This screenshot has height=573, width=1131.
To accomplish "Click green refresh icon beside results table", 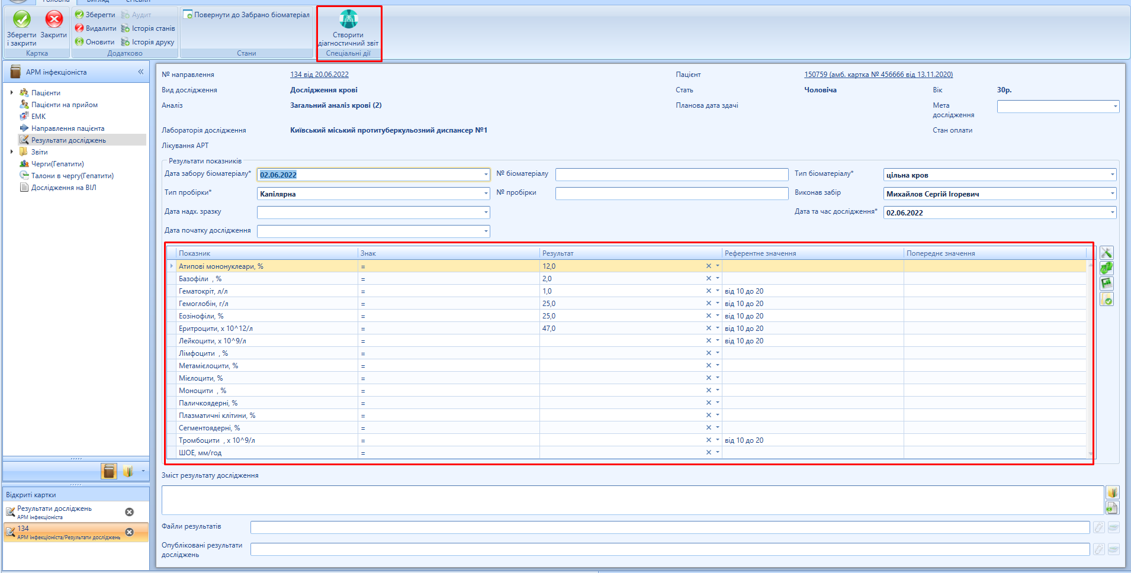I will 1106,268.
